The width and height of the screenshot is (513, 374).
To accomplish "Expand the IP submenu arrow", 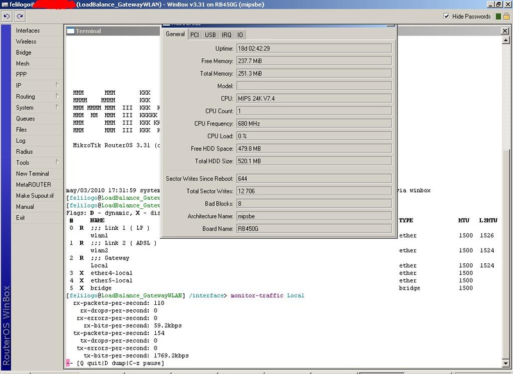I will 57,85.
